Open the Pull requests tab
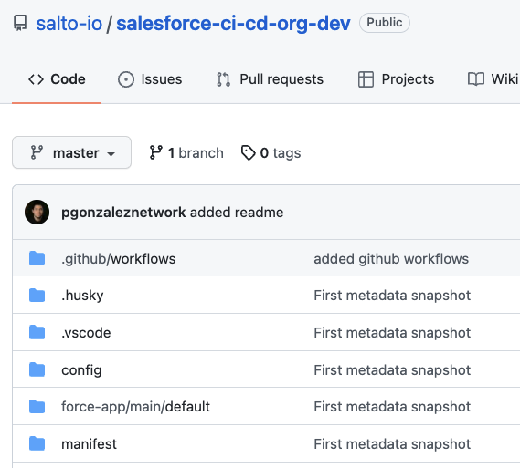The width and height of the screenshot is (520, 468). (270, 79)
